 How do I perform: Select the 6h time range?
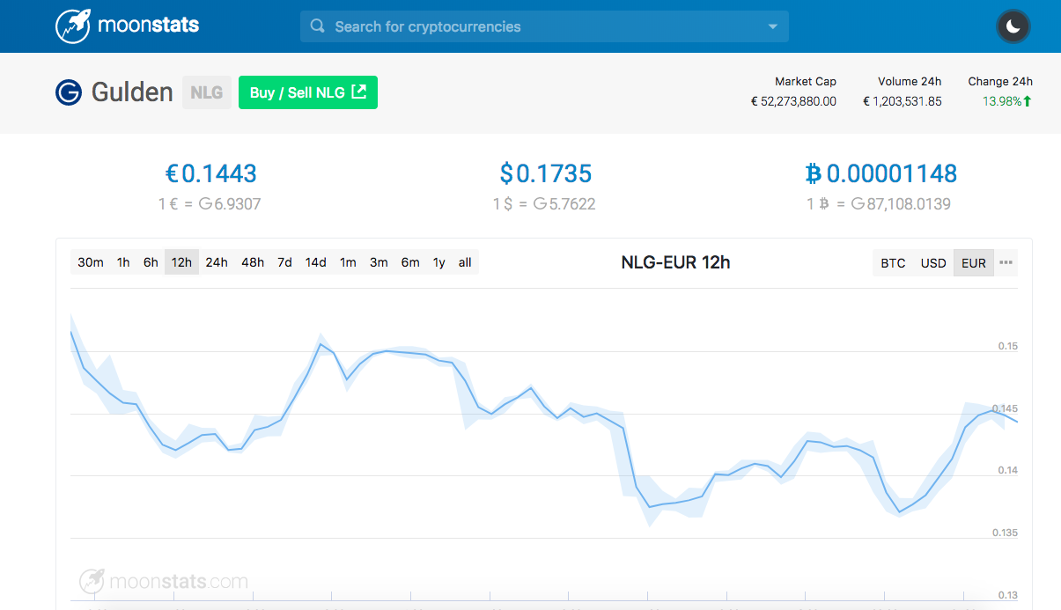pos(151,262)
